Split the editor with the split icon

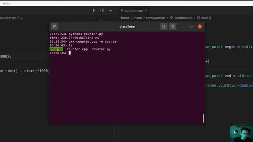(102, 11)
